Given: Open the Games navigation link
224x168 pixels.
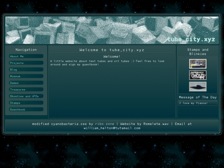Looking at the screenshot, I should 26,83.
